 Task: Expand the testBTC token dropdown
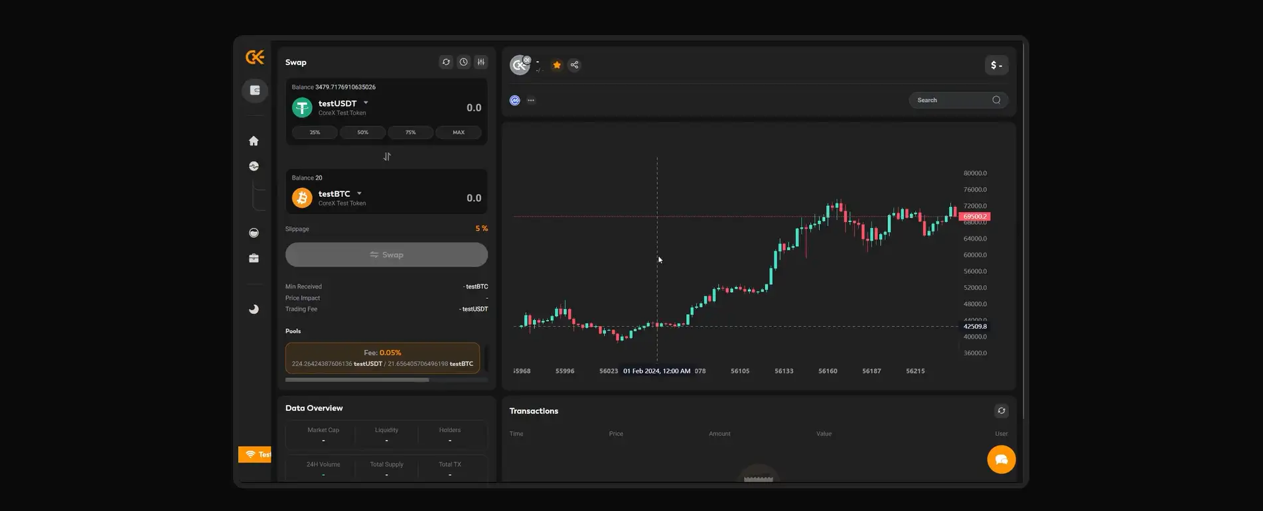[x=359, y=194]
